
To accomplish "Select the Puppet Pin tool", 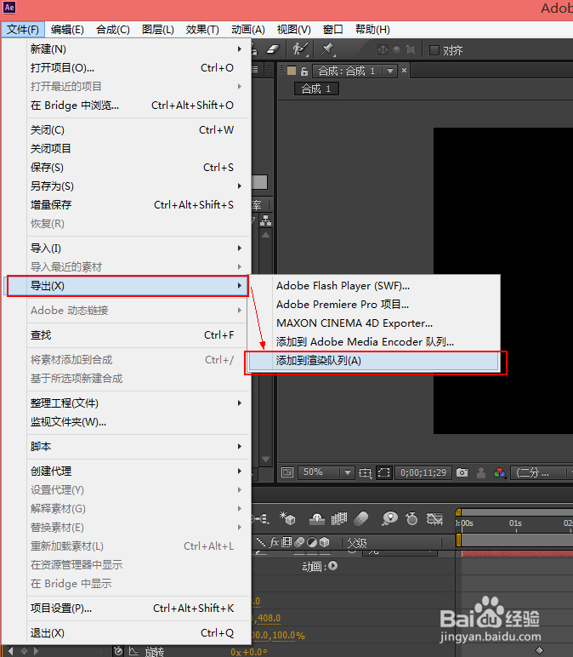I will tap(327, 49).
